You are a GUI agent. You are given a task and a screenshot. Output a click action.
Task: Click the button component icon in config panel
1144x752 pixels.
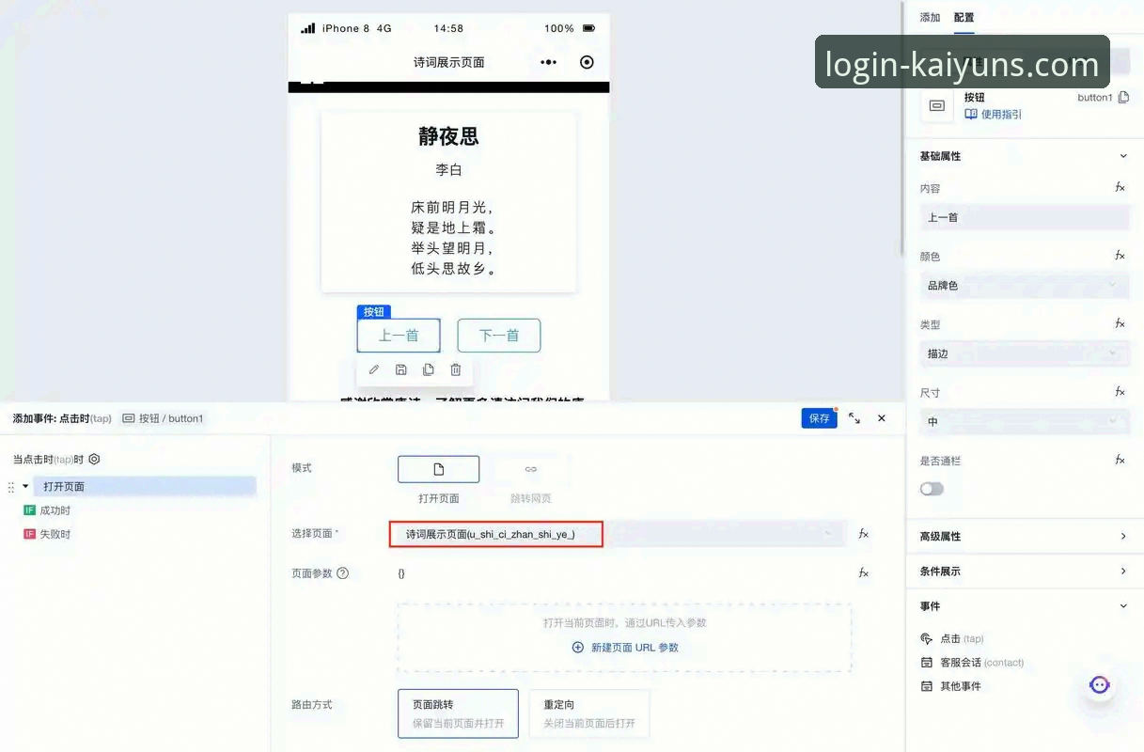pyautogui.click(x=937, y=106)
